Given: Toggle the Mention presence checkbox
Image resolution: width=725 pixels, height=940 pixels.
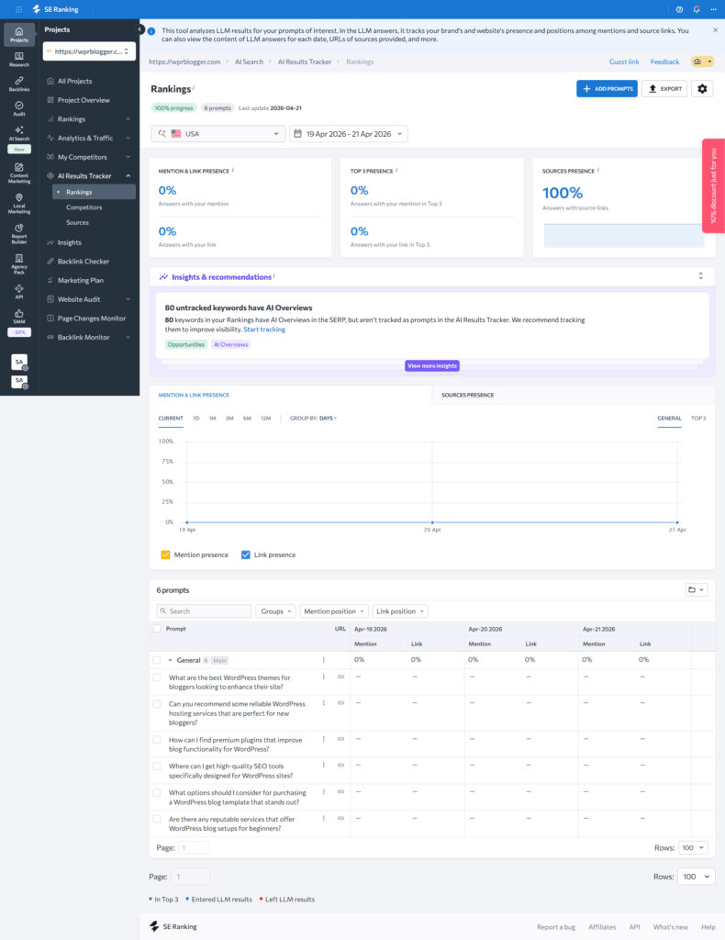Looking at the screenshot, I should pos(166,554).
